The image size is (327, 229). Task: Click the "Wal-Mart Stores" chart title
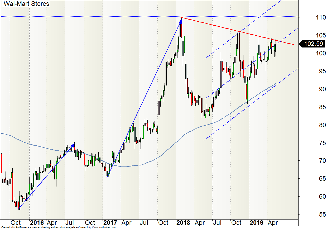26,4
